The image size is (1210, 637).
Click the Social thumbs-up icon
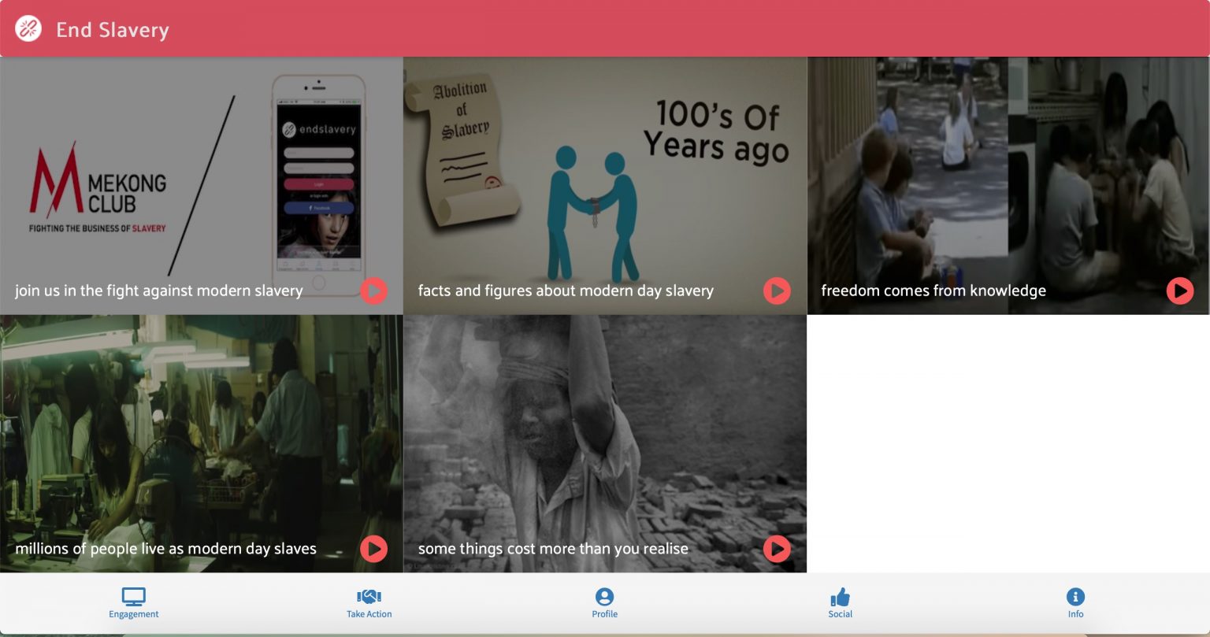pos(840,597)
